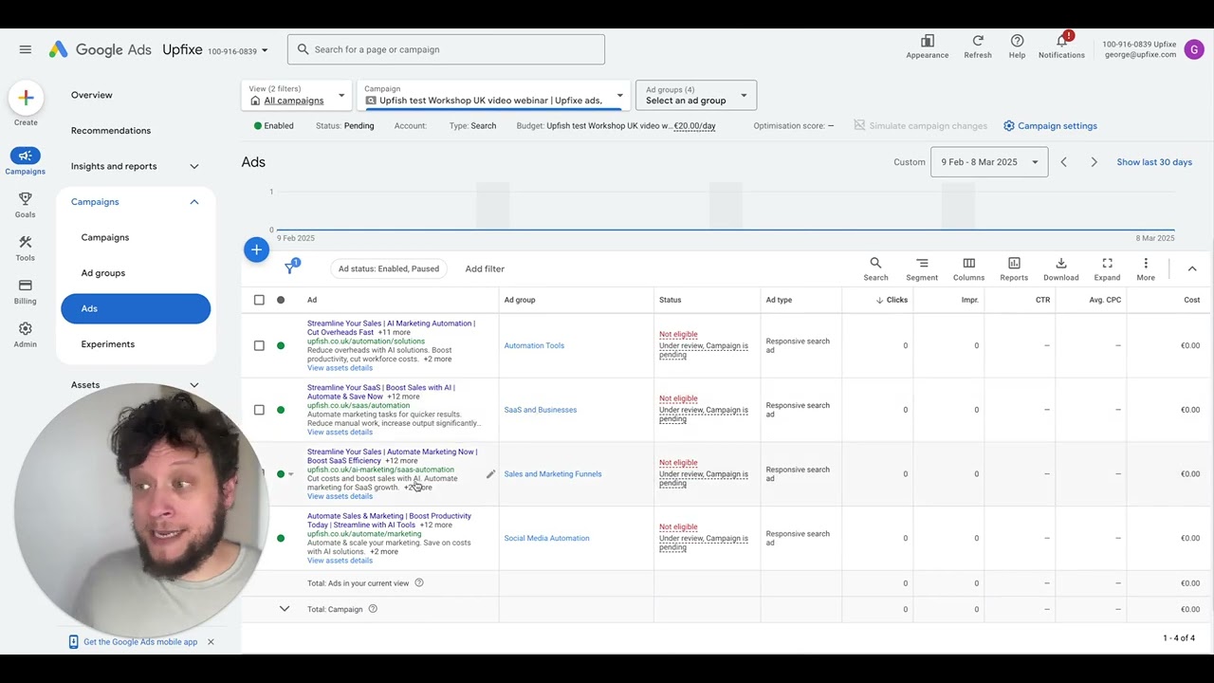Open Campaign settings
This screenshot has height=683, width=1214.
(x=1050, y=126)
